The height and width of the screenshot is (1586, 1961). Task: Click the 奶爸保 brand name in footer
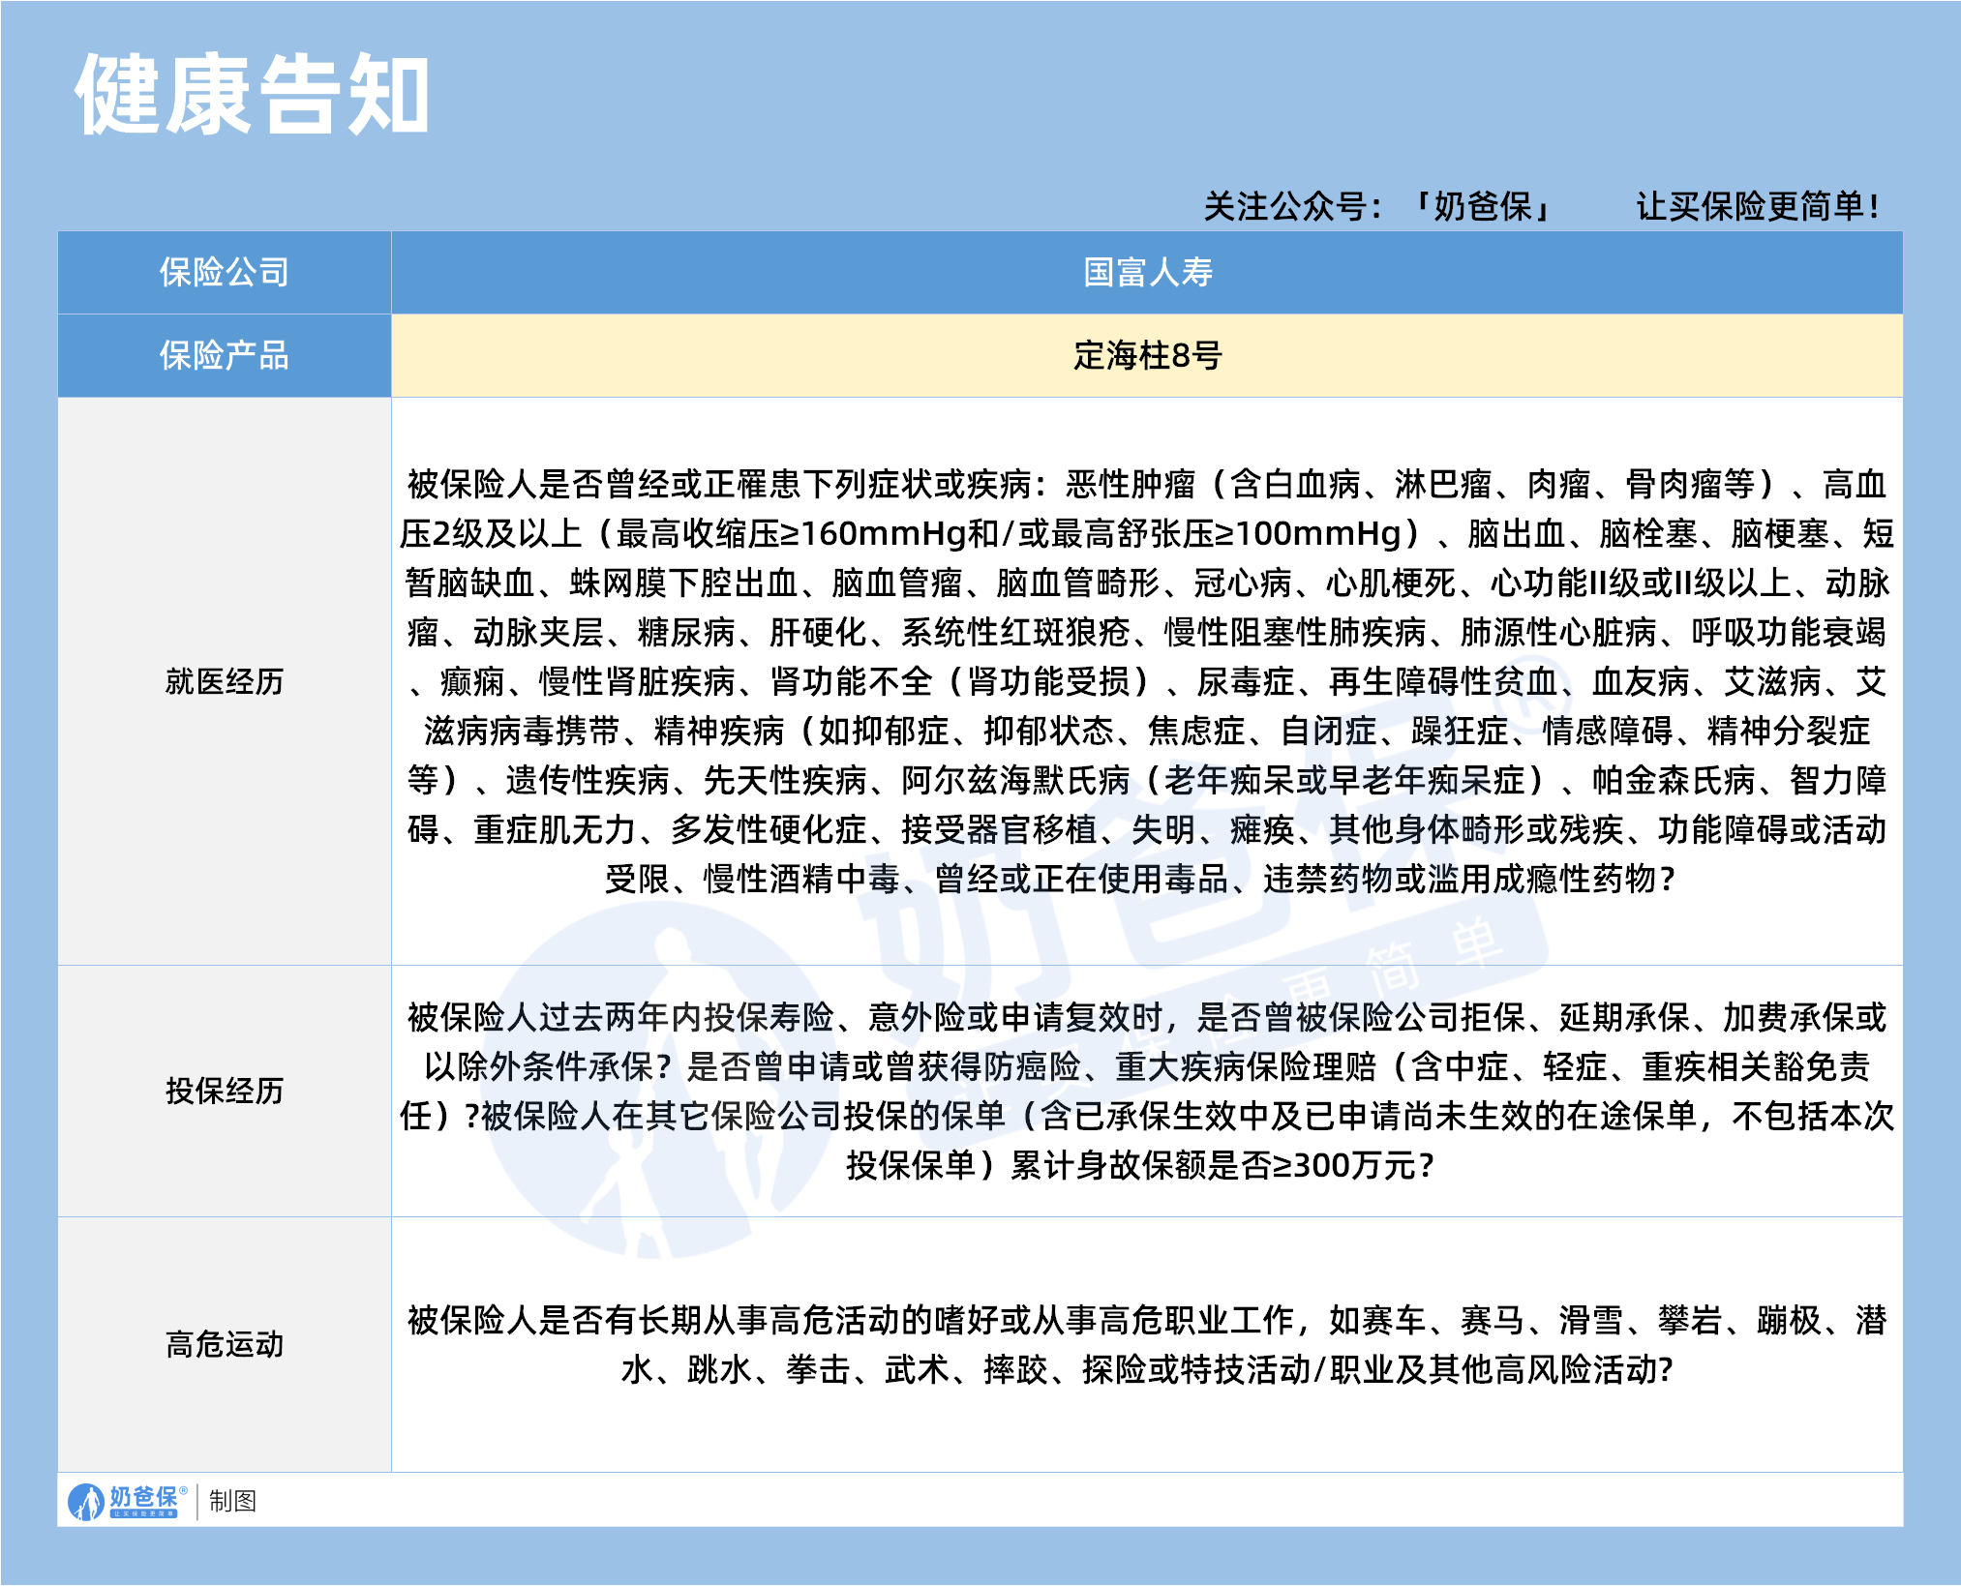pos(143,1496)
